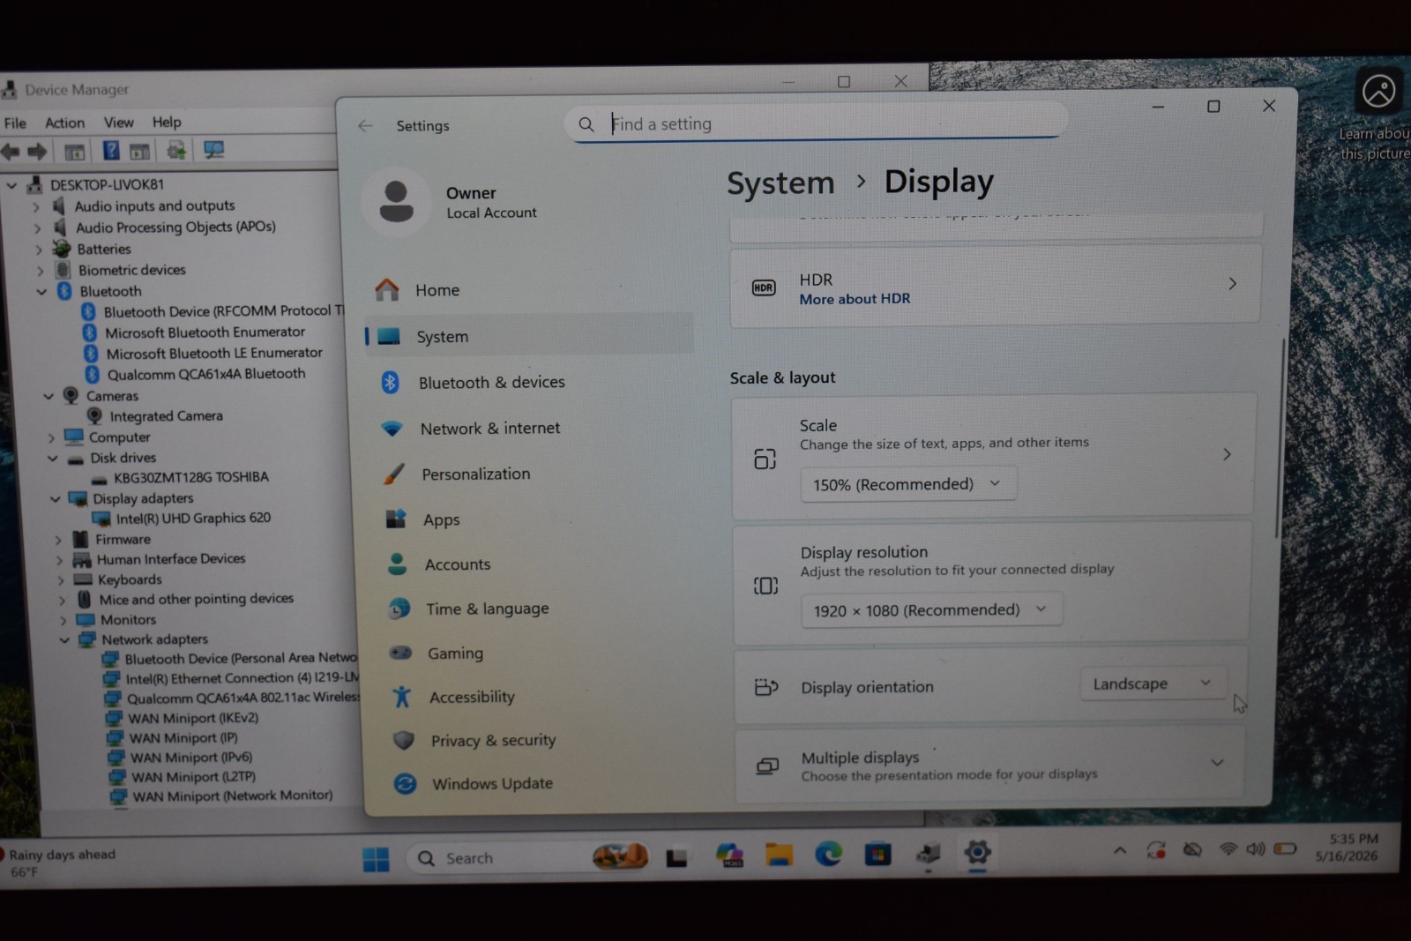Open the Scale 150% (Recommended) dropdown

[x=907, y=484]
